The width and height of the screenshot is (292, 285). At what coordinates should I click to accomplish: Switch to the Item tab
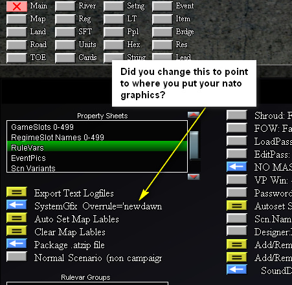(163, 19)
